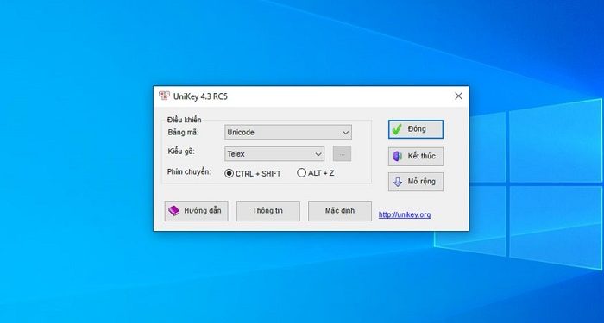This screenshot has height=323, width=604.
Task: Select ALT + Z switch key option
Action: 316,173
